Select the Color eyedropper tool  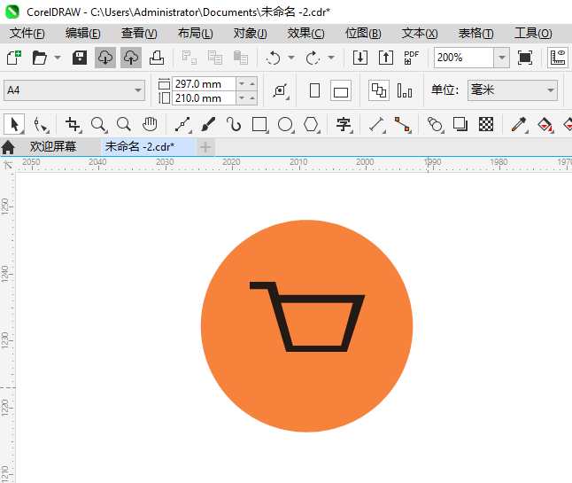(520, 124)
